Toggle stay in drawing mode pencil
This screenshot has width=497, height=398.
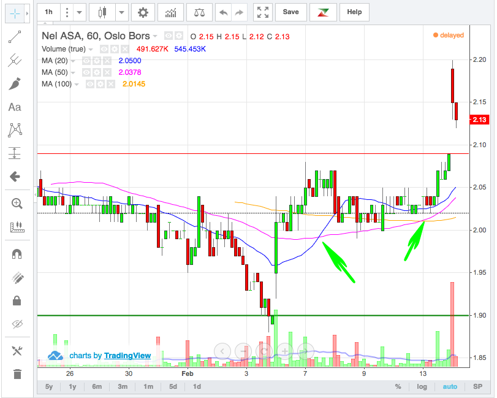tap(17, 277)
